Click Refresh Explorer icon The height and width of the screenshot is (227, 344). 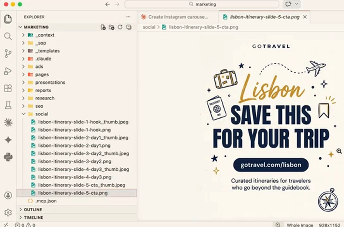[120, 27]
